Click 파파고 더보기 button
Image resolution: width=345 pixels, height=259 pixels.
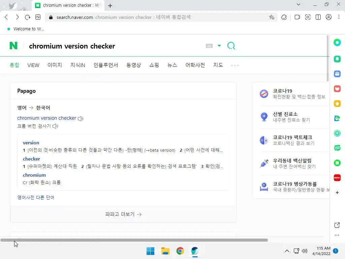(123, 214)
